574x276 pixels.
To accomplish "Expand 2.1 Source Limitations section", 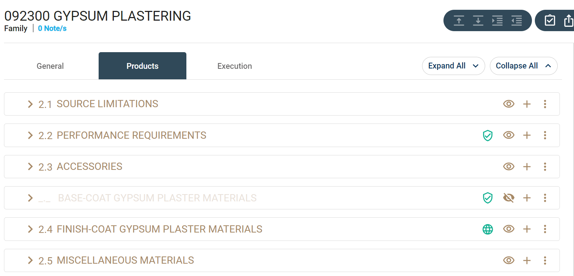I will (30, 104).
